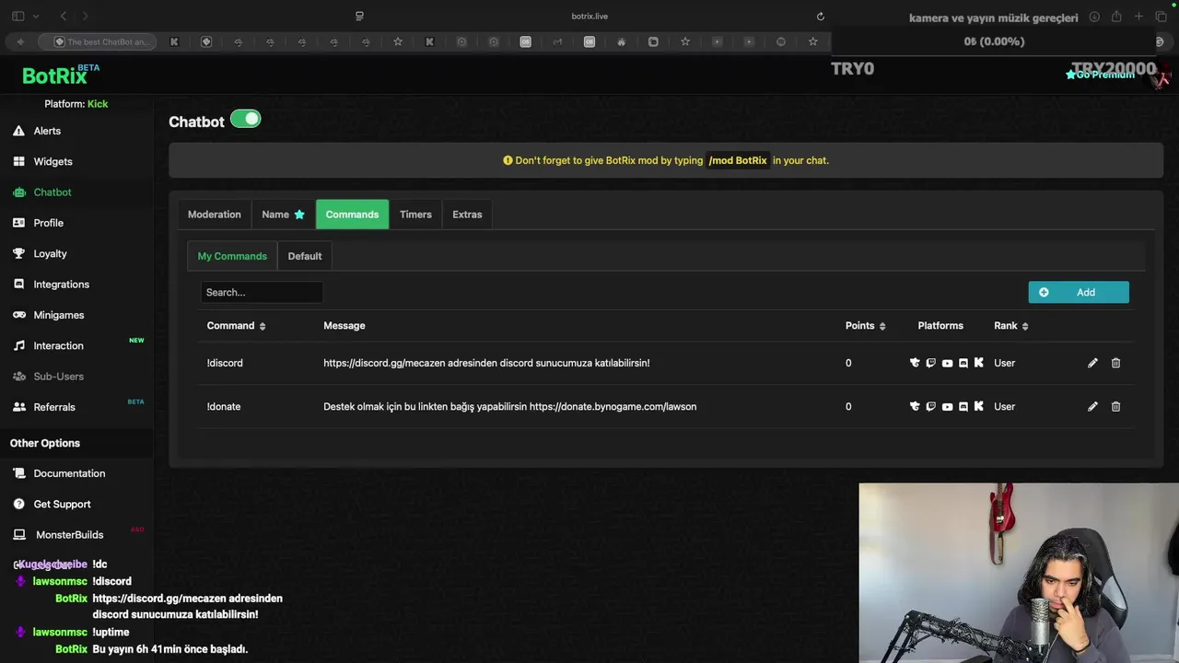Select the Commands tab
The height and width of the screenshot is (663, 1179).
[x=352, y=215]
